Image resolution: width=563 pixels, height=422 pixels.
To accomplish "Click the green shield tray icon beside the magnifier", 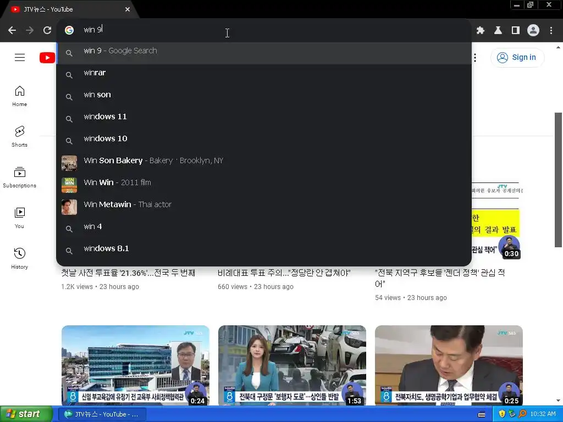I will pos(512,414).
